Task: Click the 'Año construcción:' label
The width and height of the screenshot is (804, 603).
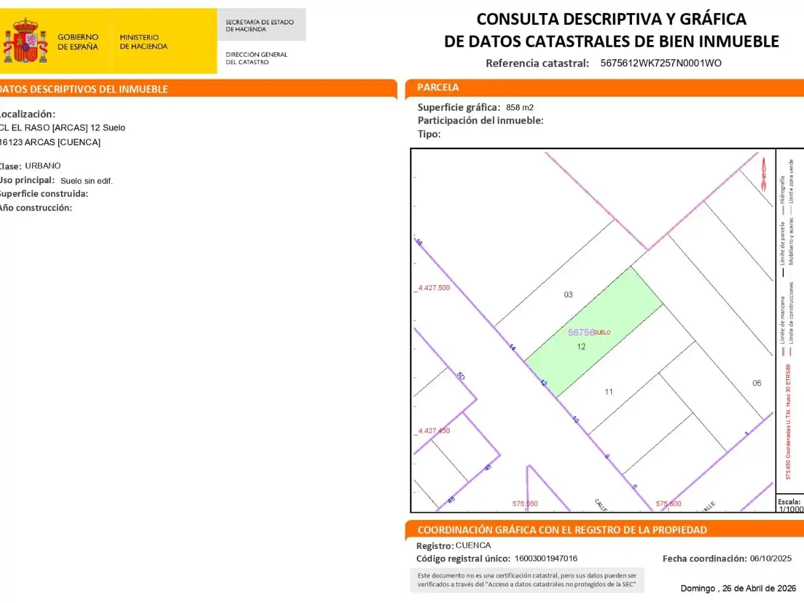Action: click(x=36, y=208)
